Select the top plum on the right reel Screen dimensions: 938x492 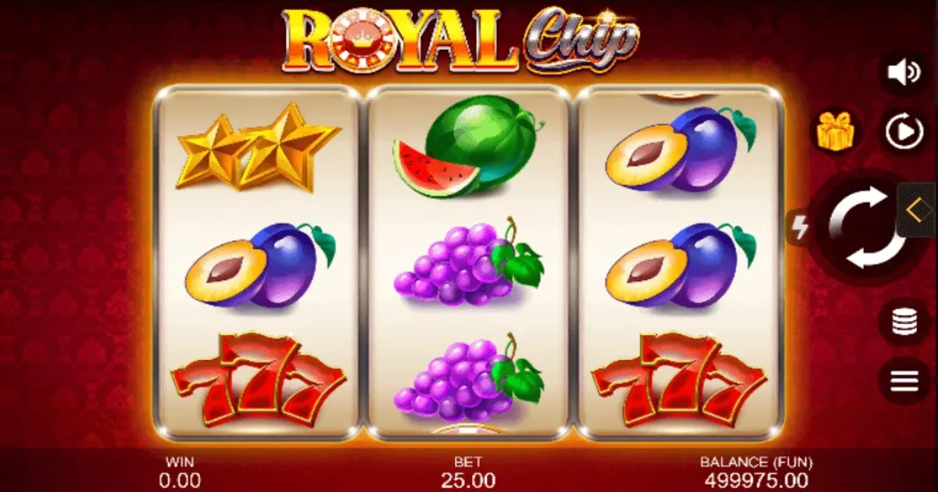(680, 148)
